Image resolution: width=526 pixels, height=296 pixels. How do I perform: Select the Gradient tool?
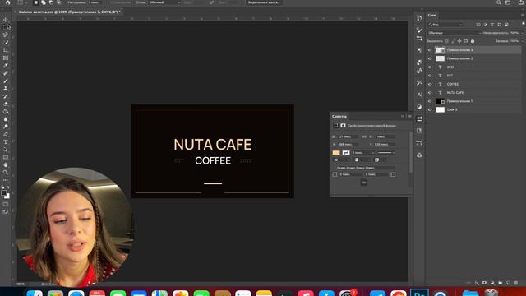(x=6, y=112)
